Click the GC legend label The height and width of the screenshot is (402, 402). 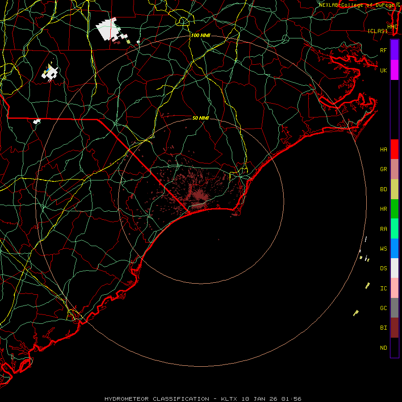tap(383, 308)
